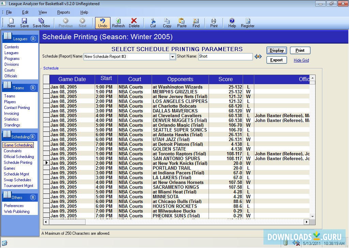Click the New toolbar icon

pos(11,23)
